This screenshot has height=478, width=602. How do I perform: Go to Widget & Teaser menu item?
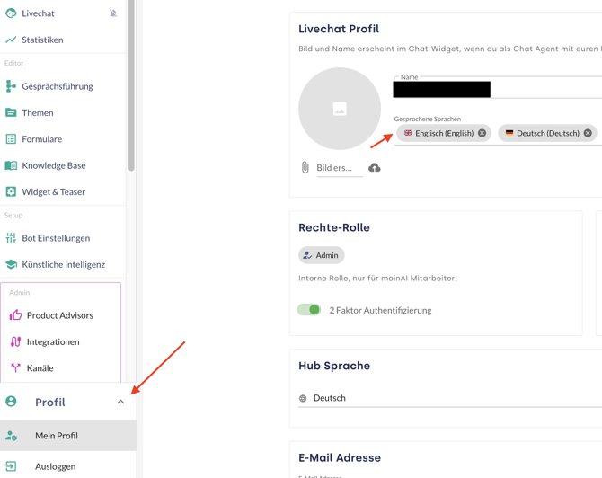click(x=53, y=191)
